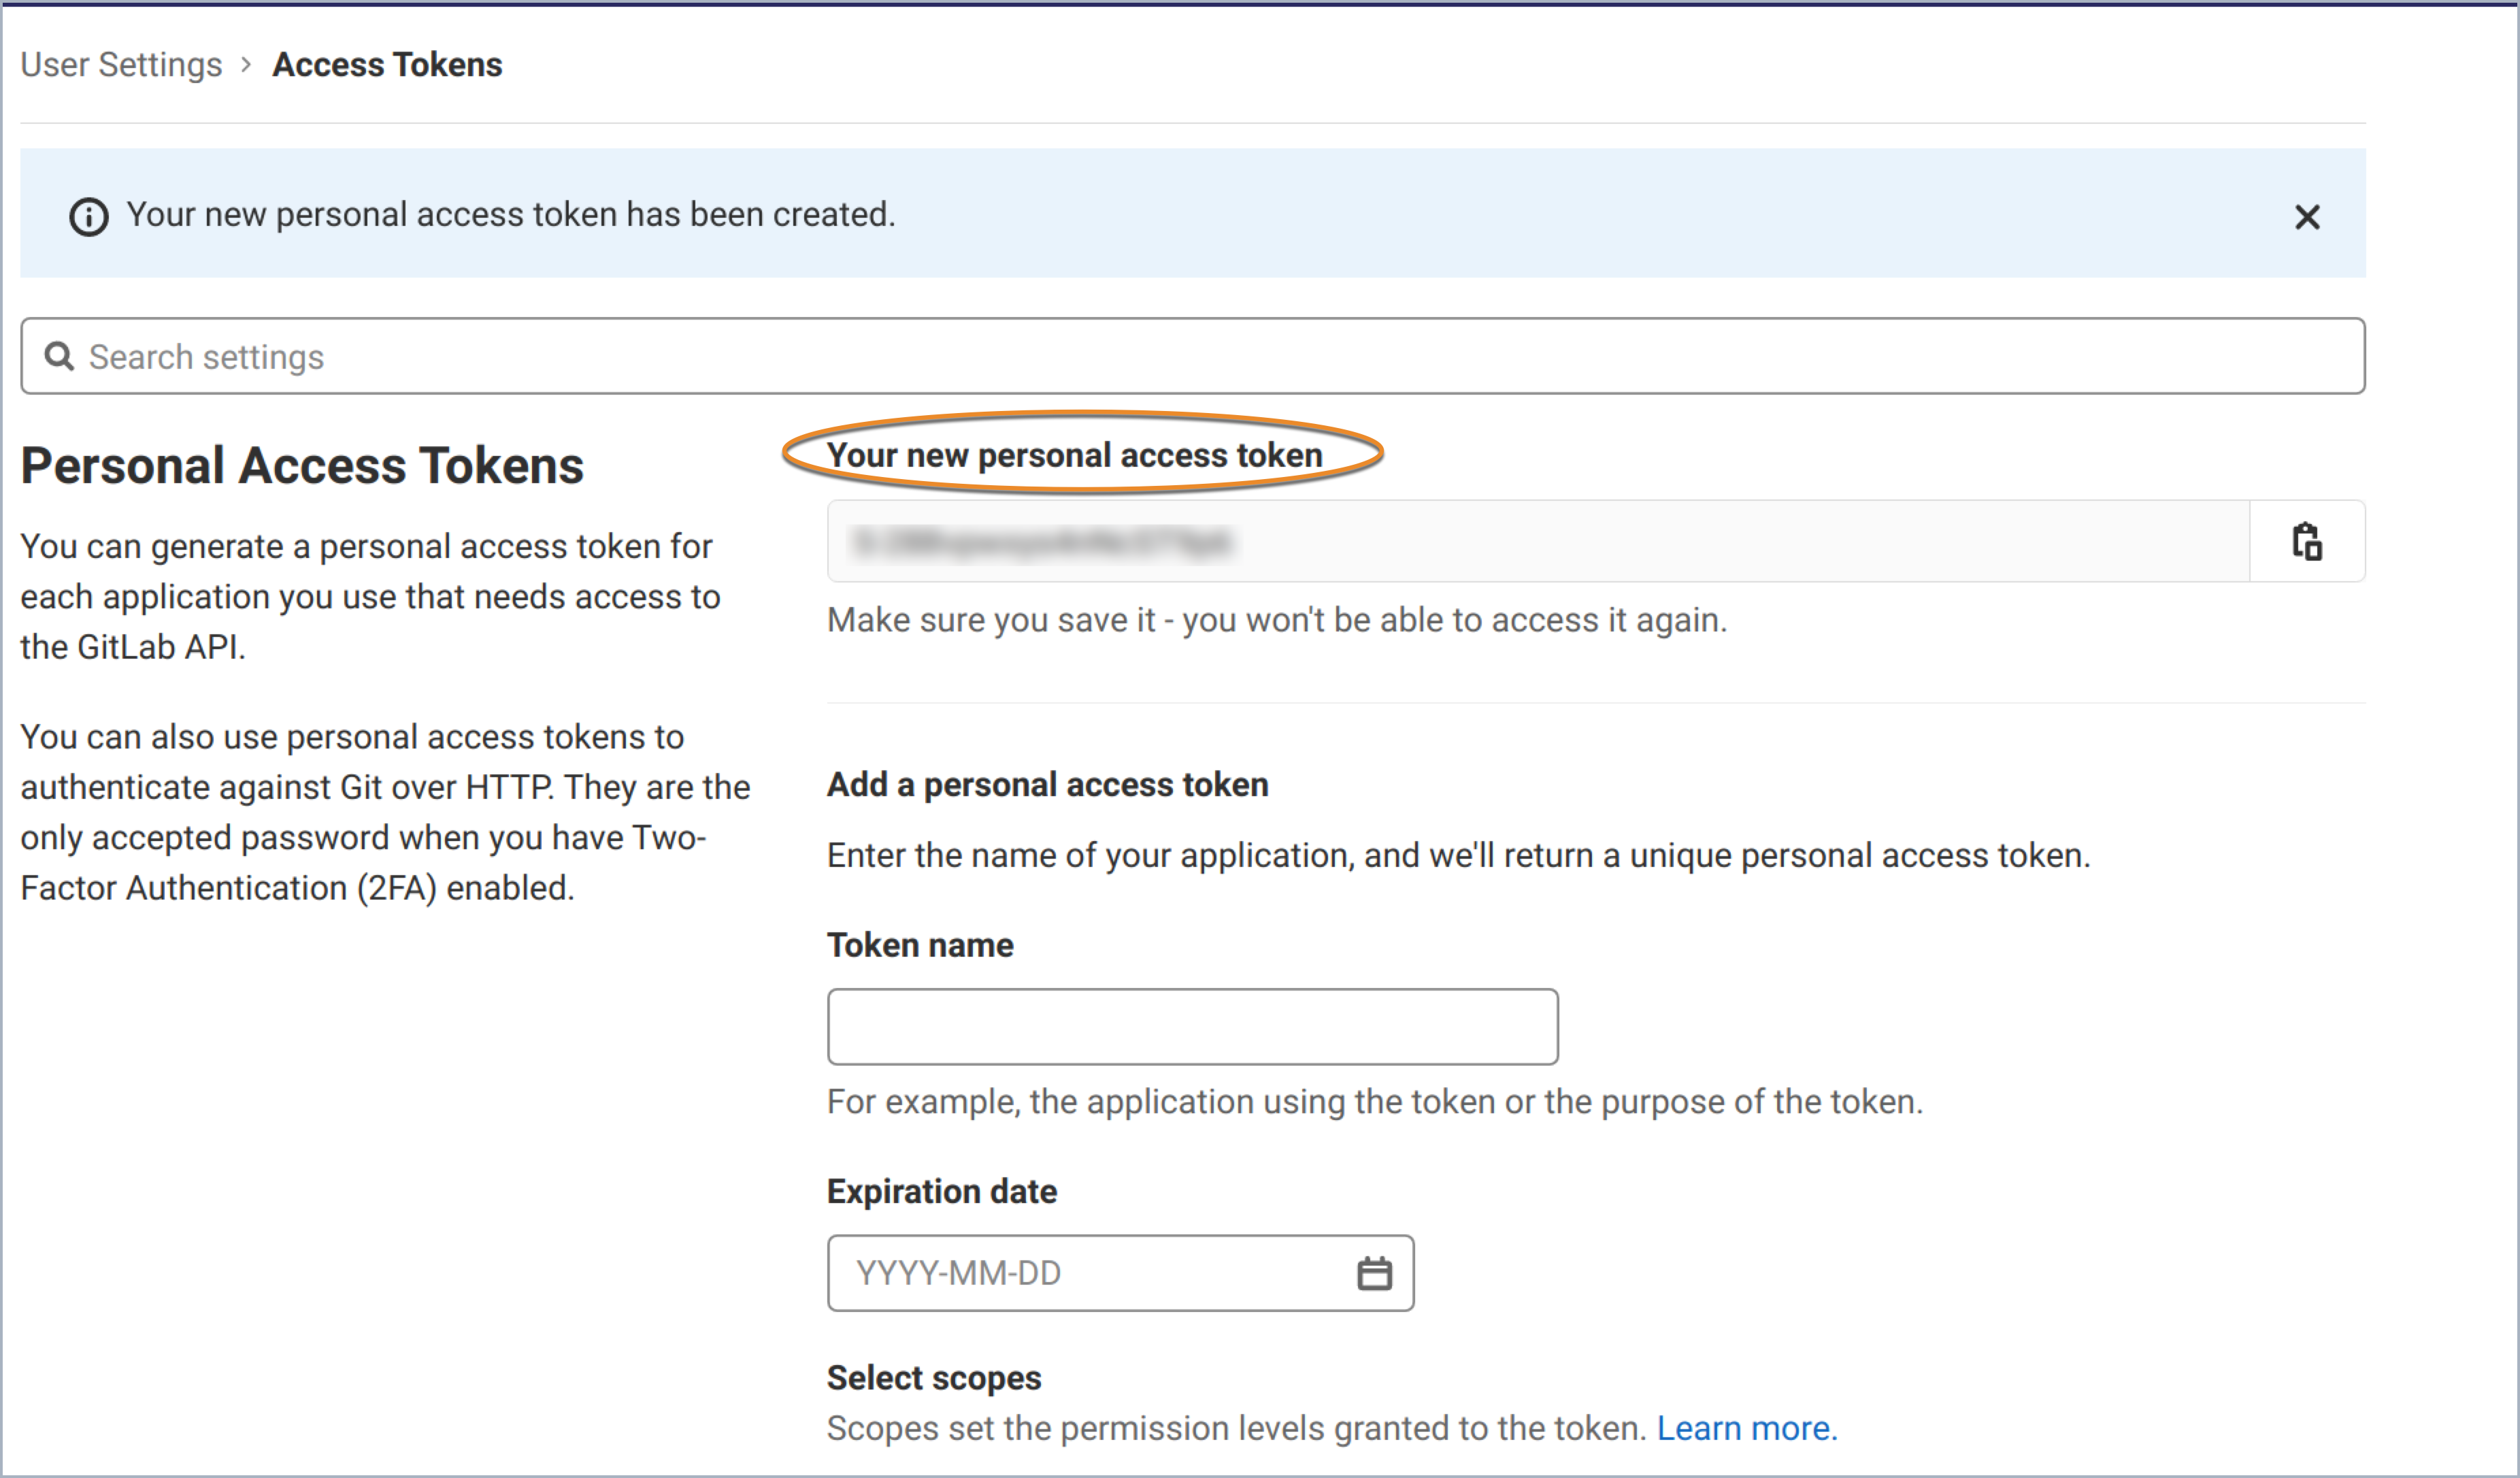Click the breadcrumb chevron separator
The height and width of the screenshot is (1478, 2520).
click(x=246, y=65)
